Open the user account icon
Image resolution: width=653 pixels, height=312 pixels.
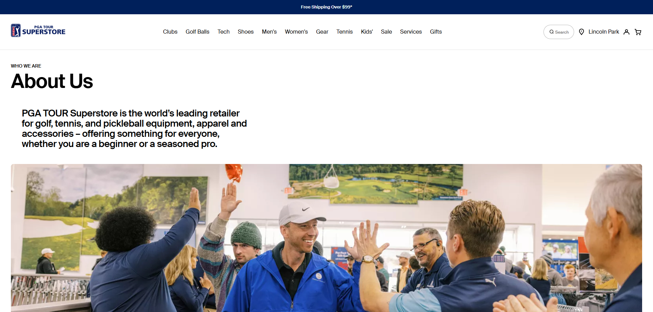[x=626, y=32]
